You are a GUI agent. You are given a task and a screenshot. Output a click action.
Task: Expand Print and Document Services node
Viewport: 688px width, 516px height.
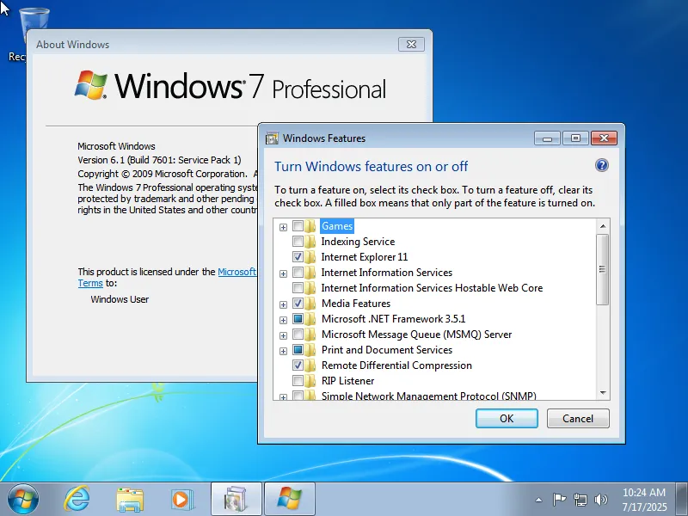(x=284, y=351)
